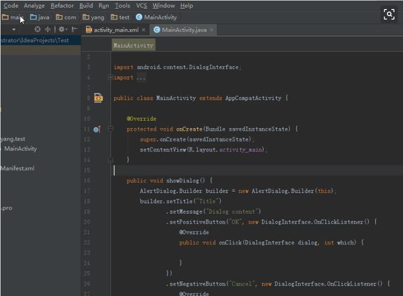The width and height of the screenshot is (403, 296).
Task: Click the collapsed import ... placeholder
Action: (x=141, y=77)
